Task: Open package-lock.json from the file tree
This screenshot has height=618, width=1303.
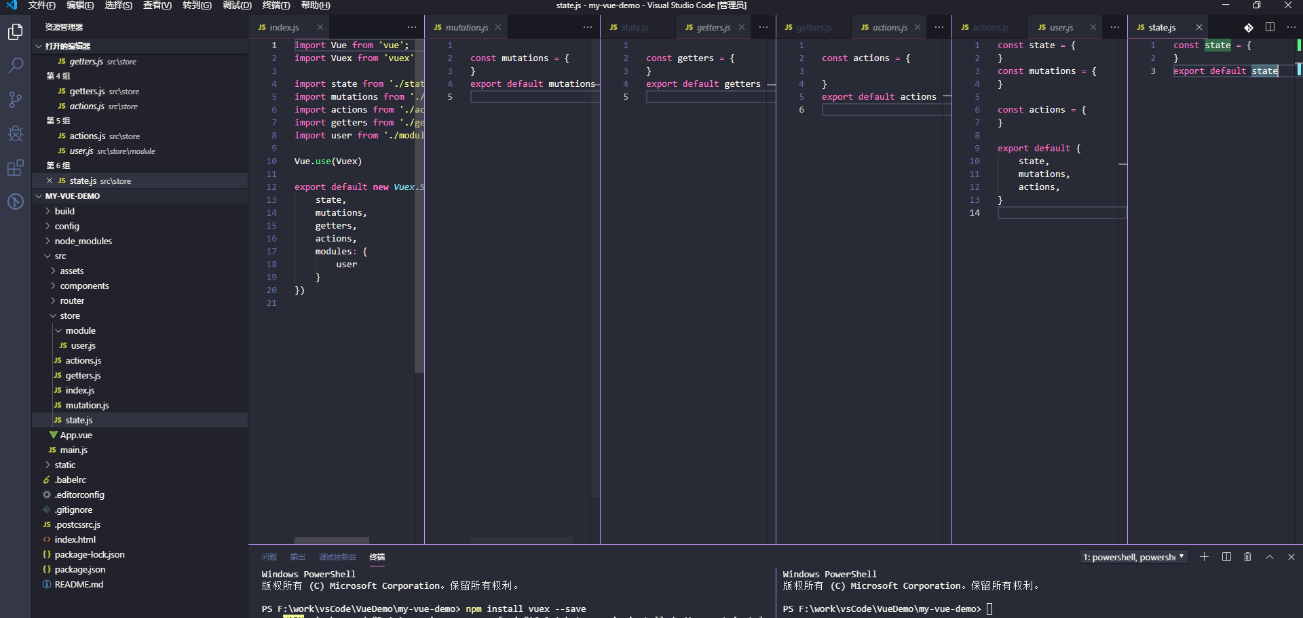Action: pos(139,554)
